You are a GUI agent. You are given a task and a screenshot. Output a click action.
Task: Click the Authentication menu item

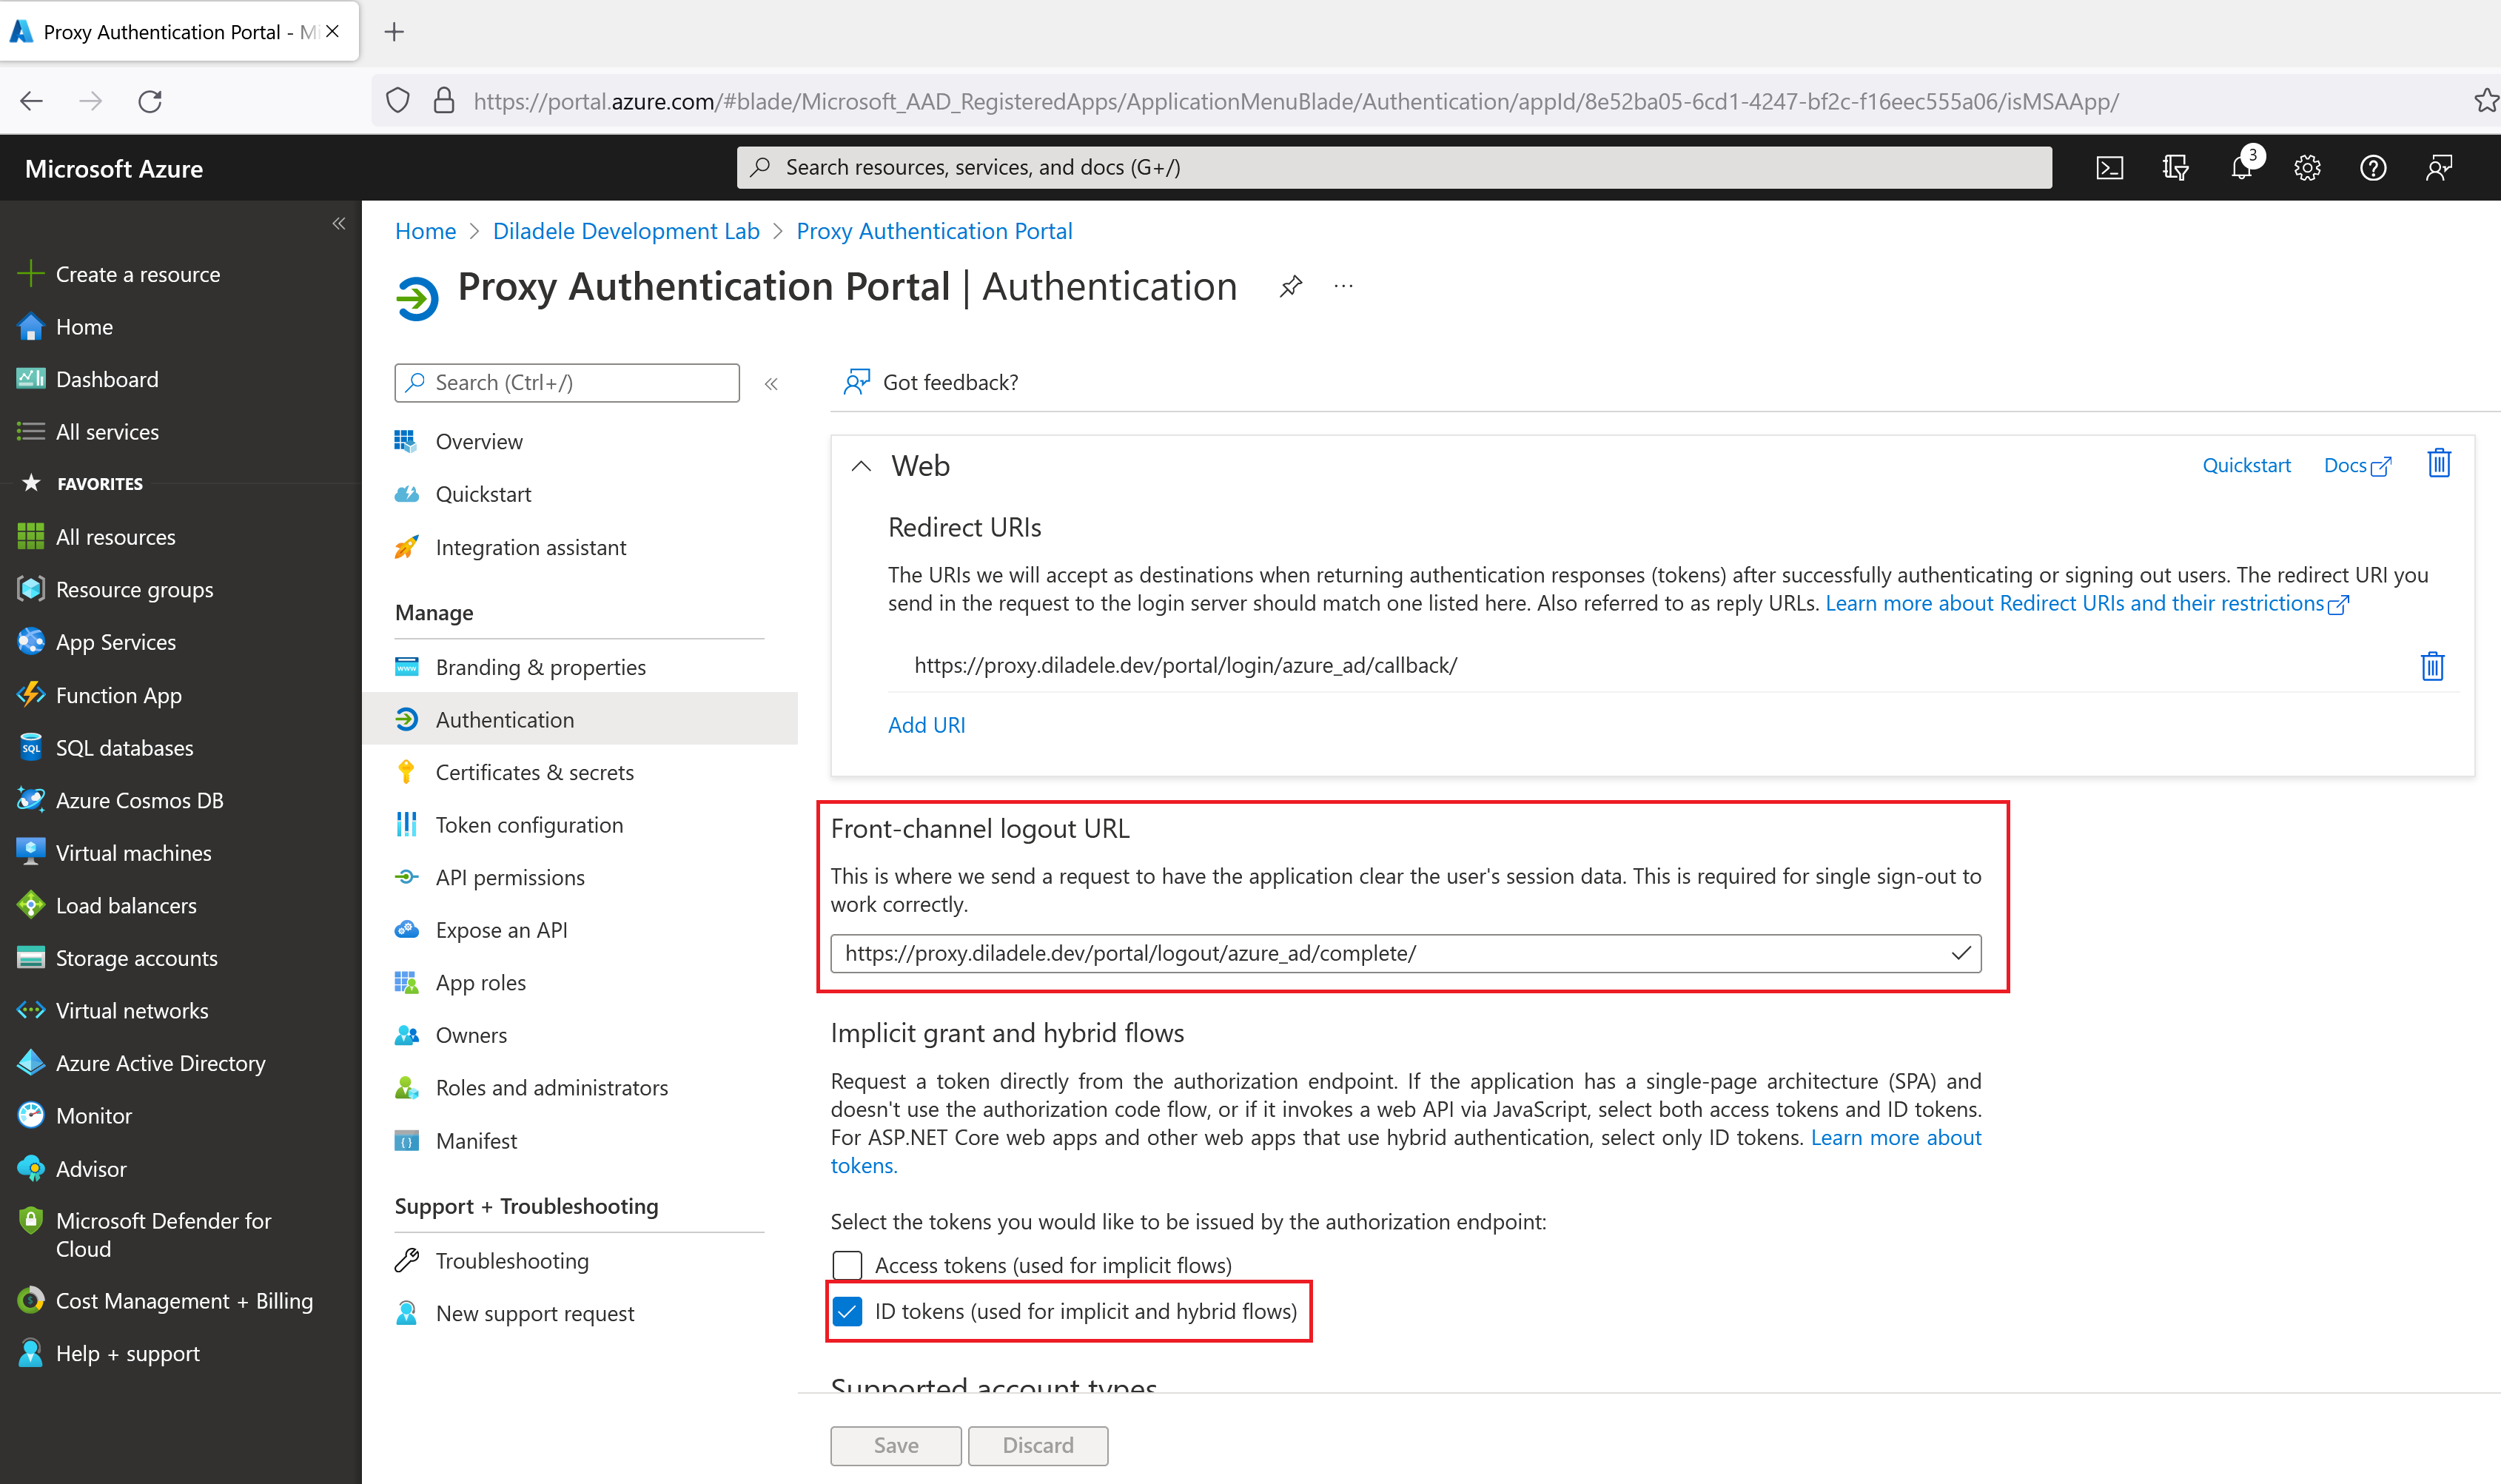point(505,717)
